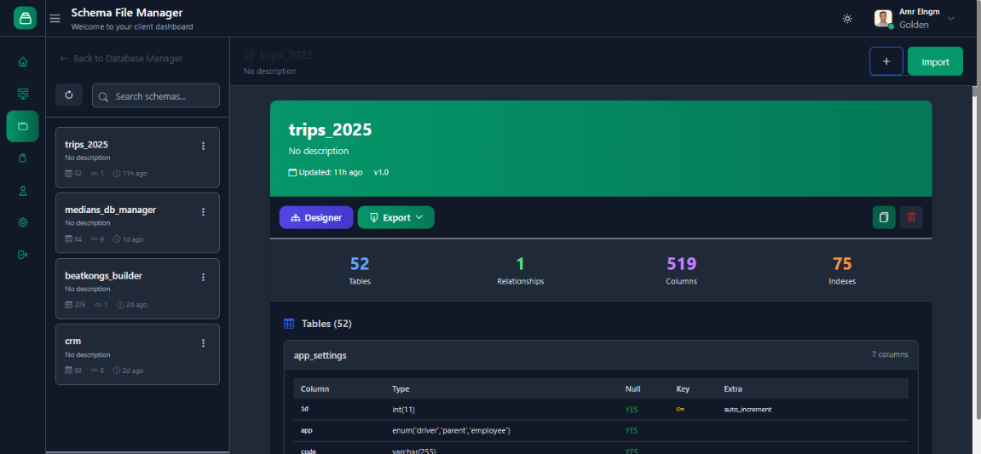Select the crm schema in list
981x454 pixels.
coord(128,353)
